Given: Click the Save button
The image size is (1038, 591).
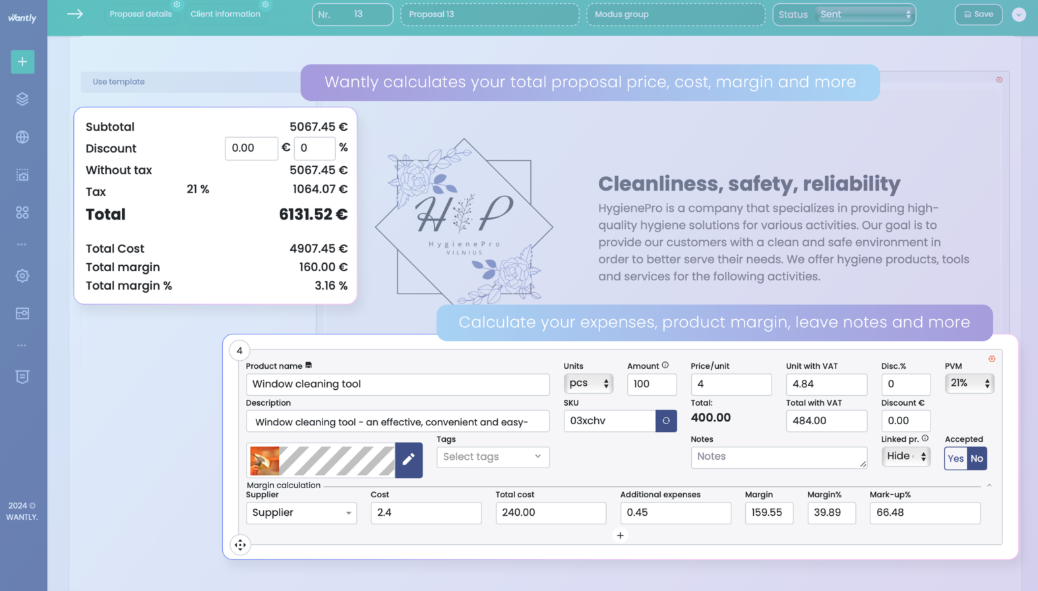Looking at the screenshot, I should (979, 15).
